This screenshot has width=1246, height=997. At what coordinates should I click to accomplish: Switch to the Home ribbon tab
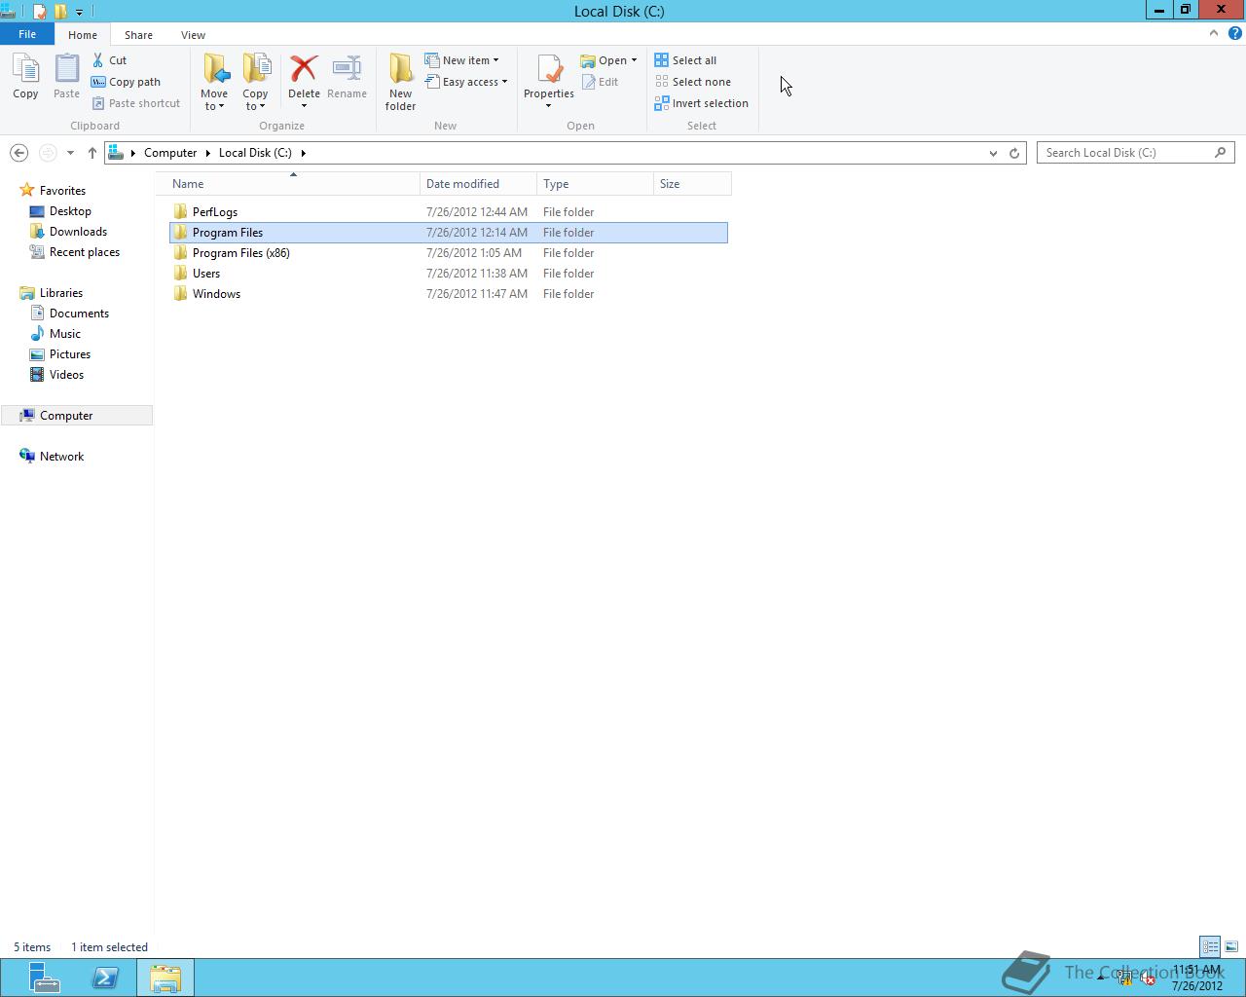[x=83, y=35]
